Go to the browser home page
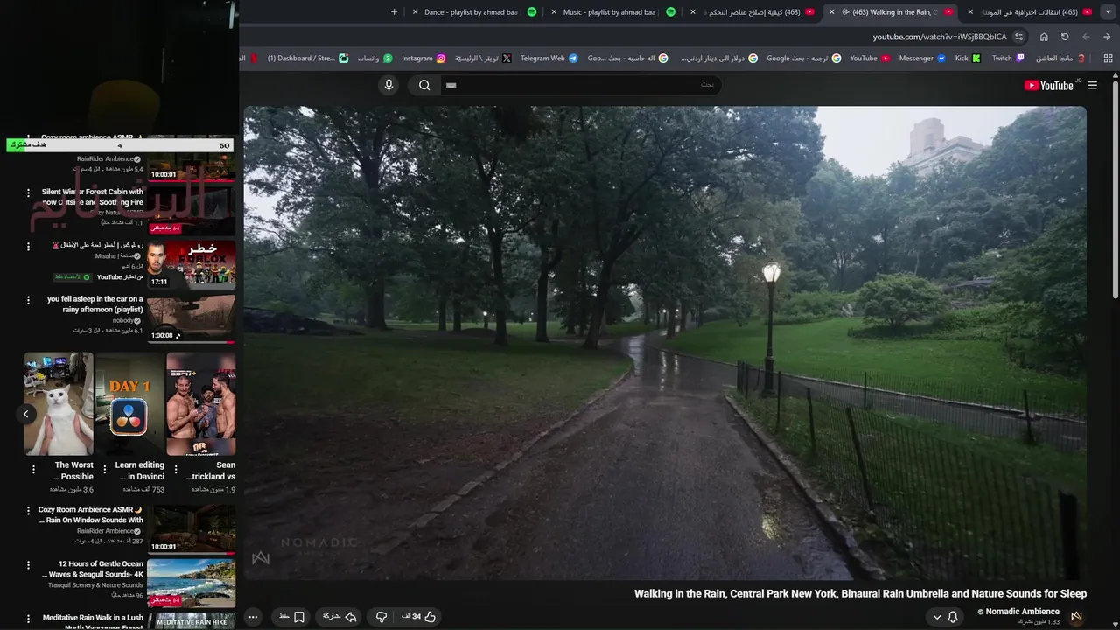 [x=1044, y=37]
